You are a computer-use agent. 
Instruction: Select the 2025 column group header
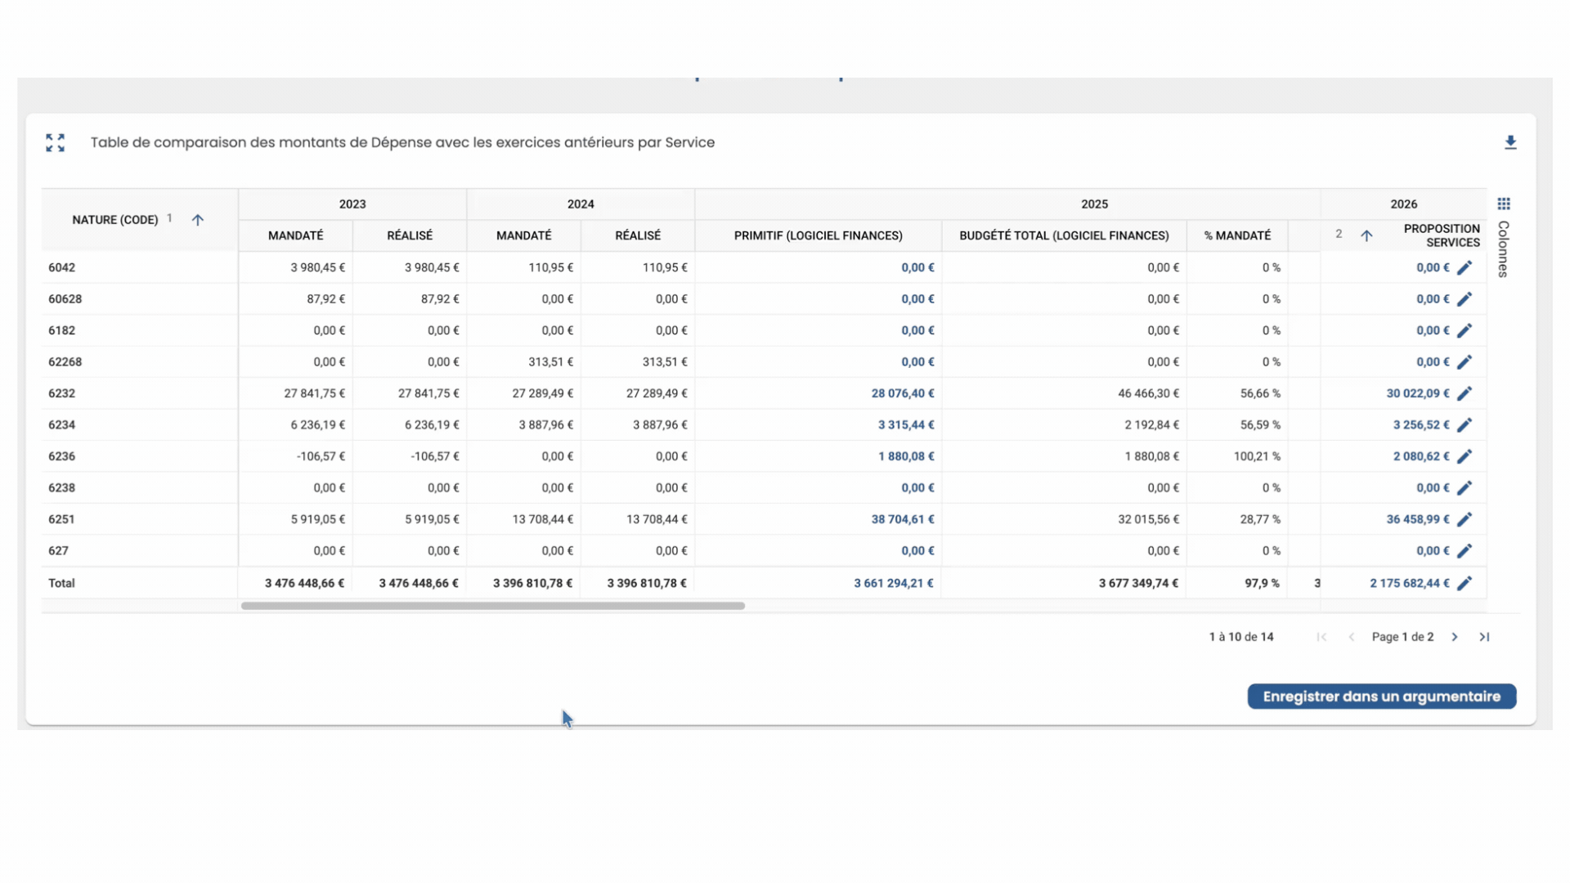pos(1094,204)
